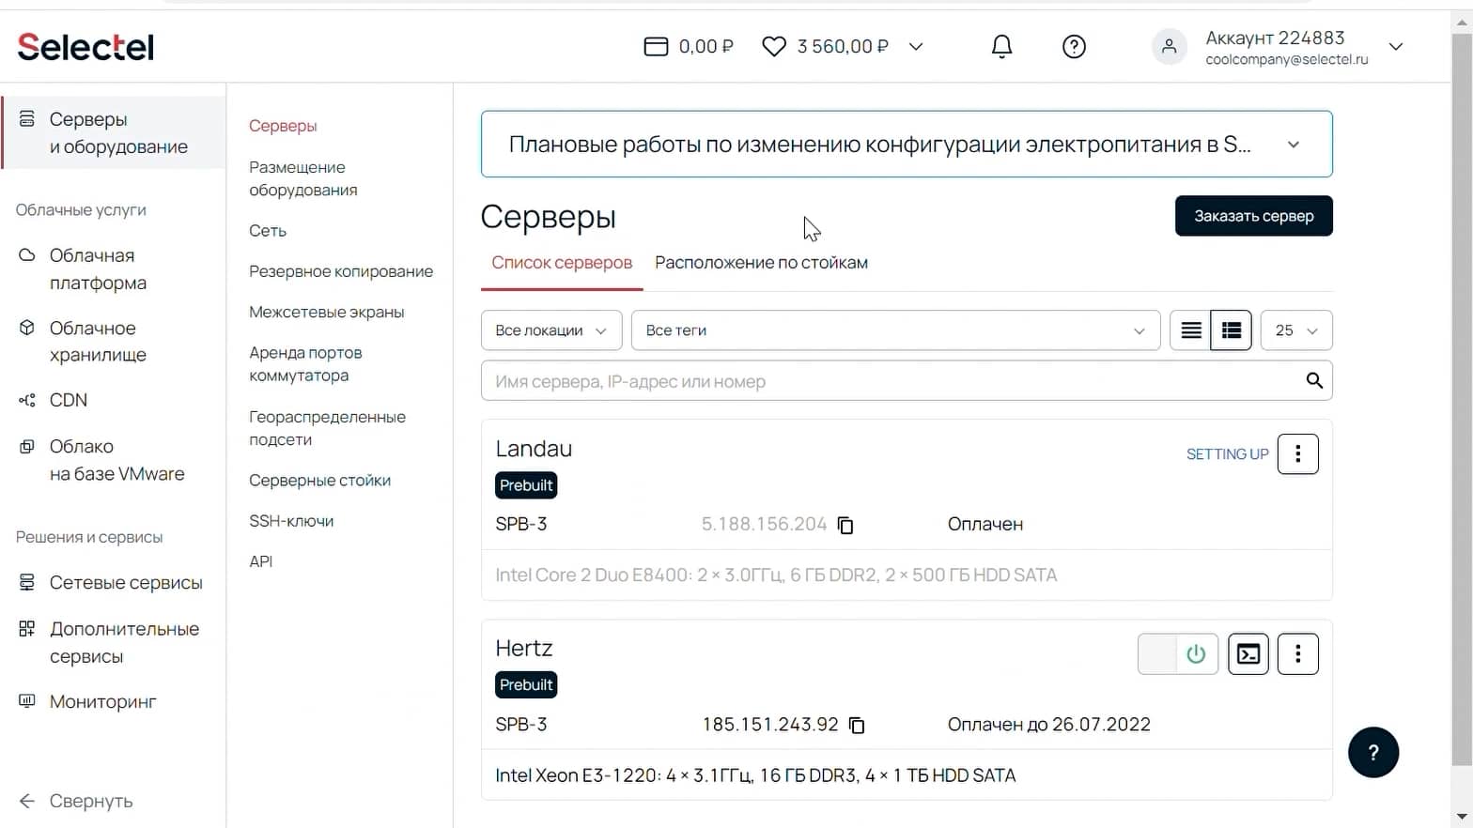
Task: Go to CDN section
Action: (68, 400)
